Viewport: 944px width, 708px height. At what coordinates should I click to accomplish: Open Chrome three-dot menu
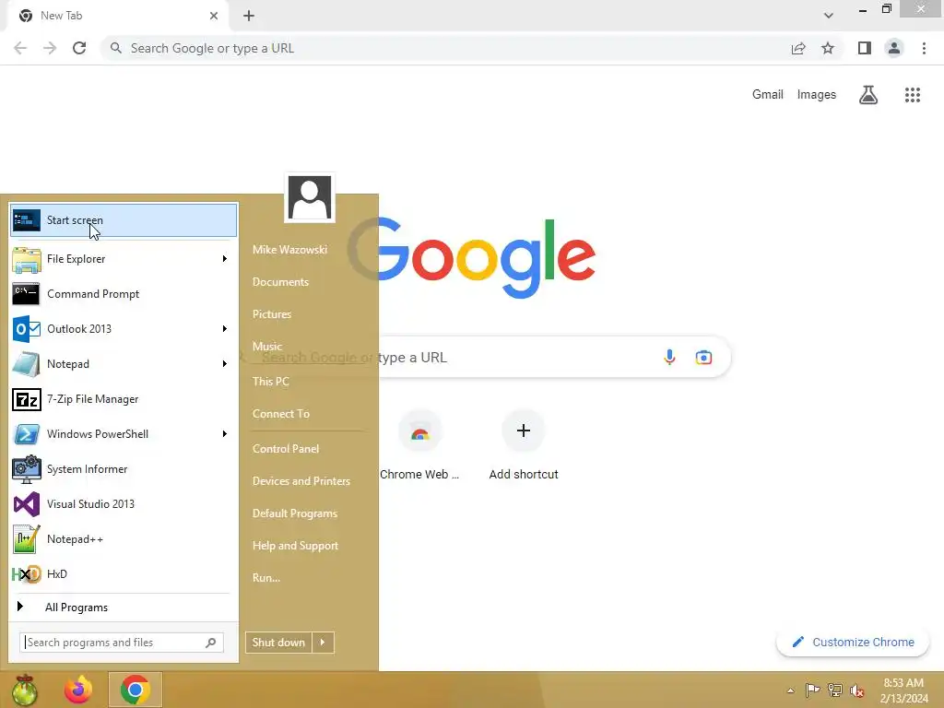point(924,48)
